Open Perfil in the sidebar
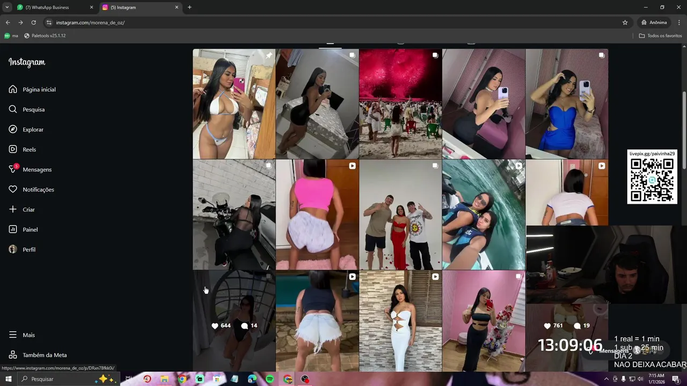The height and width of the screenshot is (386, 687). pos(22,249)
